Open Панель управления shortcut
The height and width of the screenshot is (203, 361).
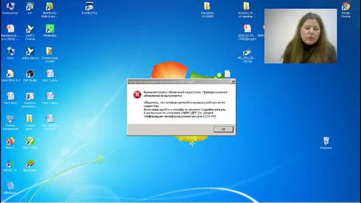(x=10, y=123)
